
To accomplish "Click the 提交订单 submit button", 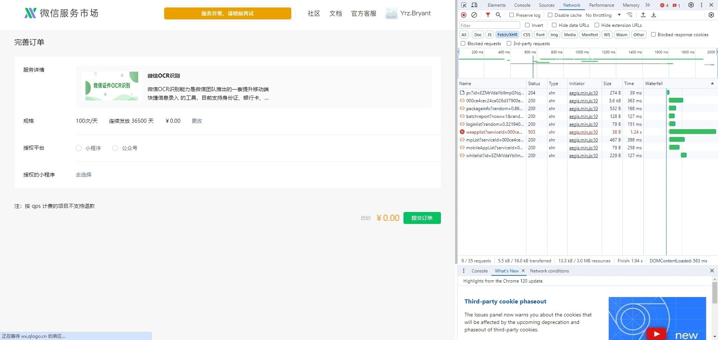I will [422, 218].
